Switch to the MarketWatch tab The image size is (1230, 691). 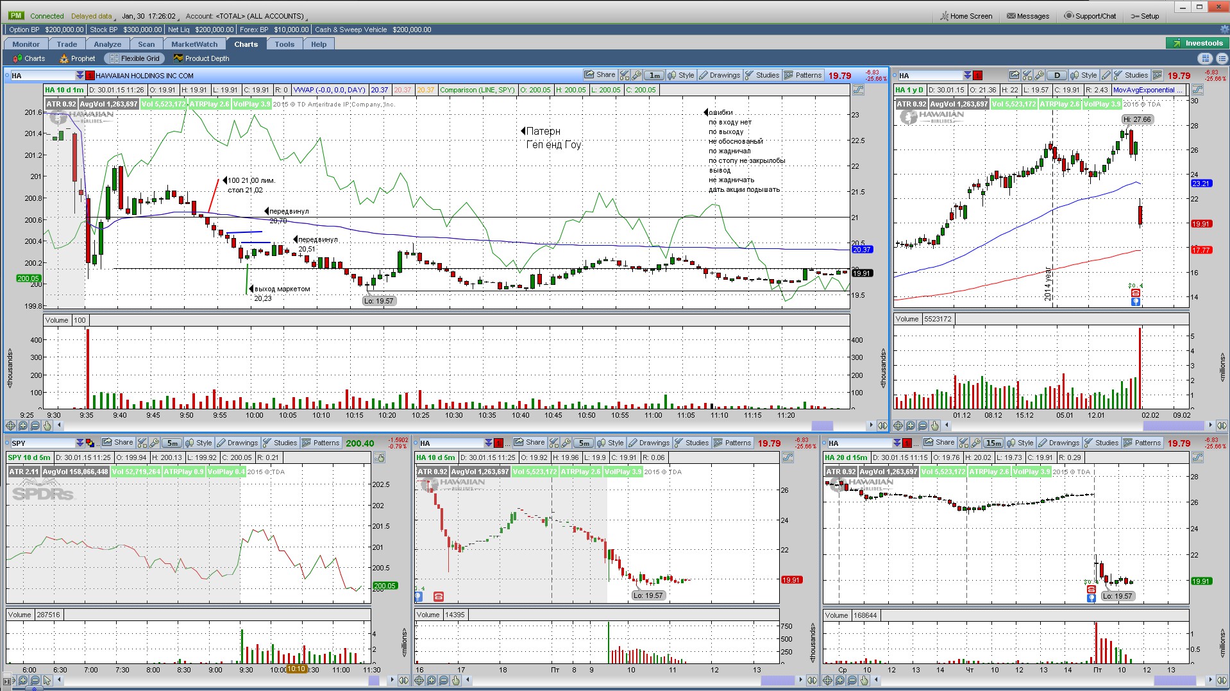point(194,44)
